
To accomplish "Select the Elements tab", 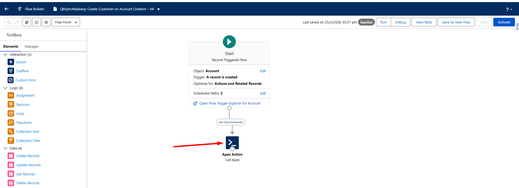I will (11, 46).
